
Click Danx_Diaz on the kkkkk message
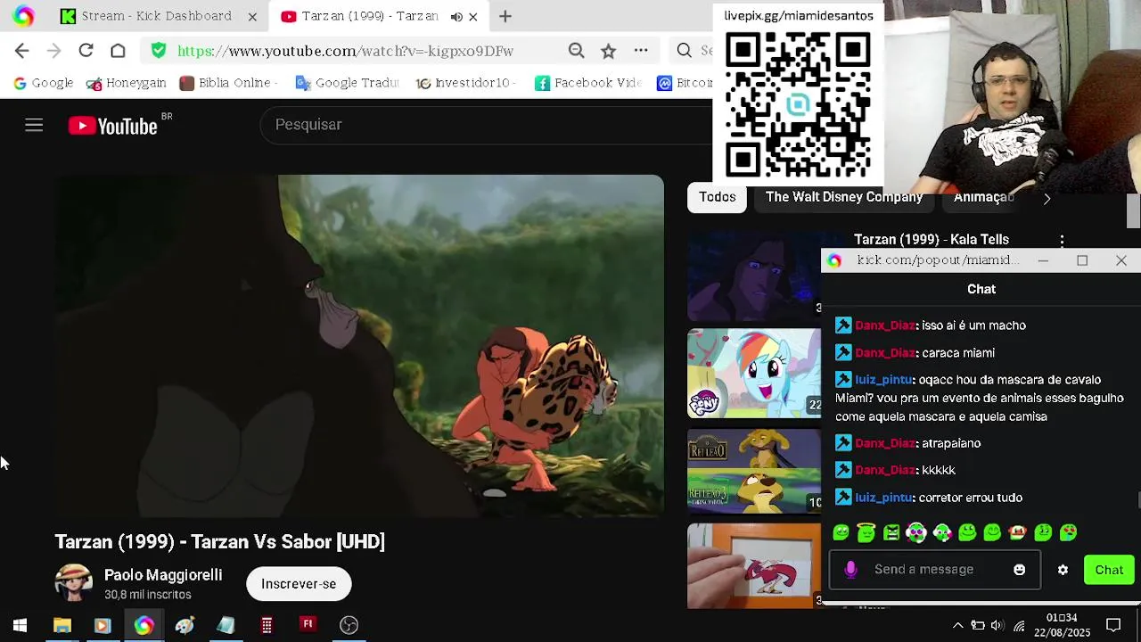click(885, 470)
